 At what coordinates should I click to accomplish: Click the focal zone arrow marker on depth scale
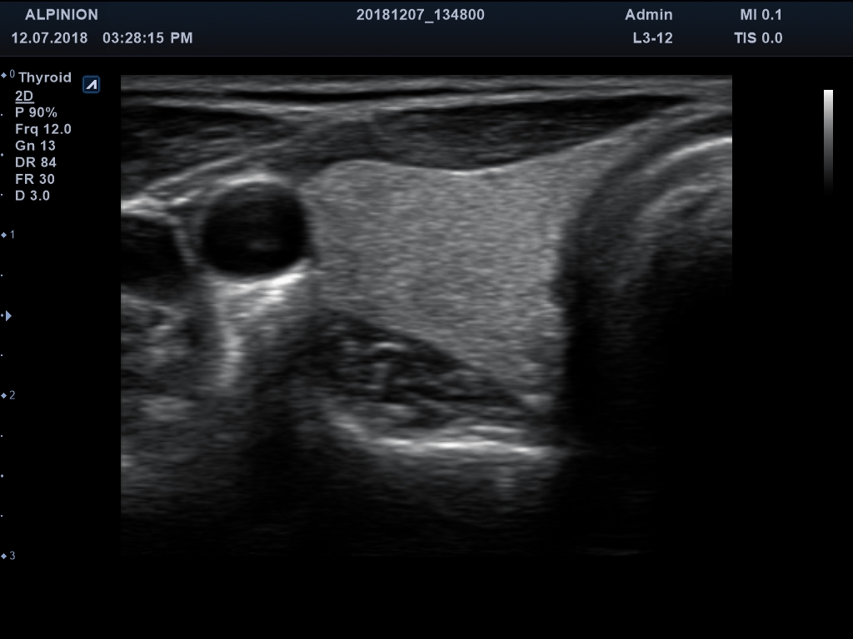[x=8, y=315]
